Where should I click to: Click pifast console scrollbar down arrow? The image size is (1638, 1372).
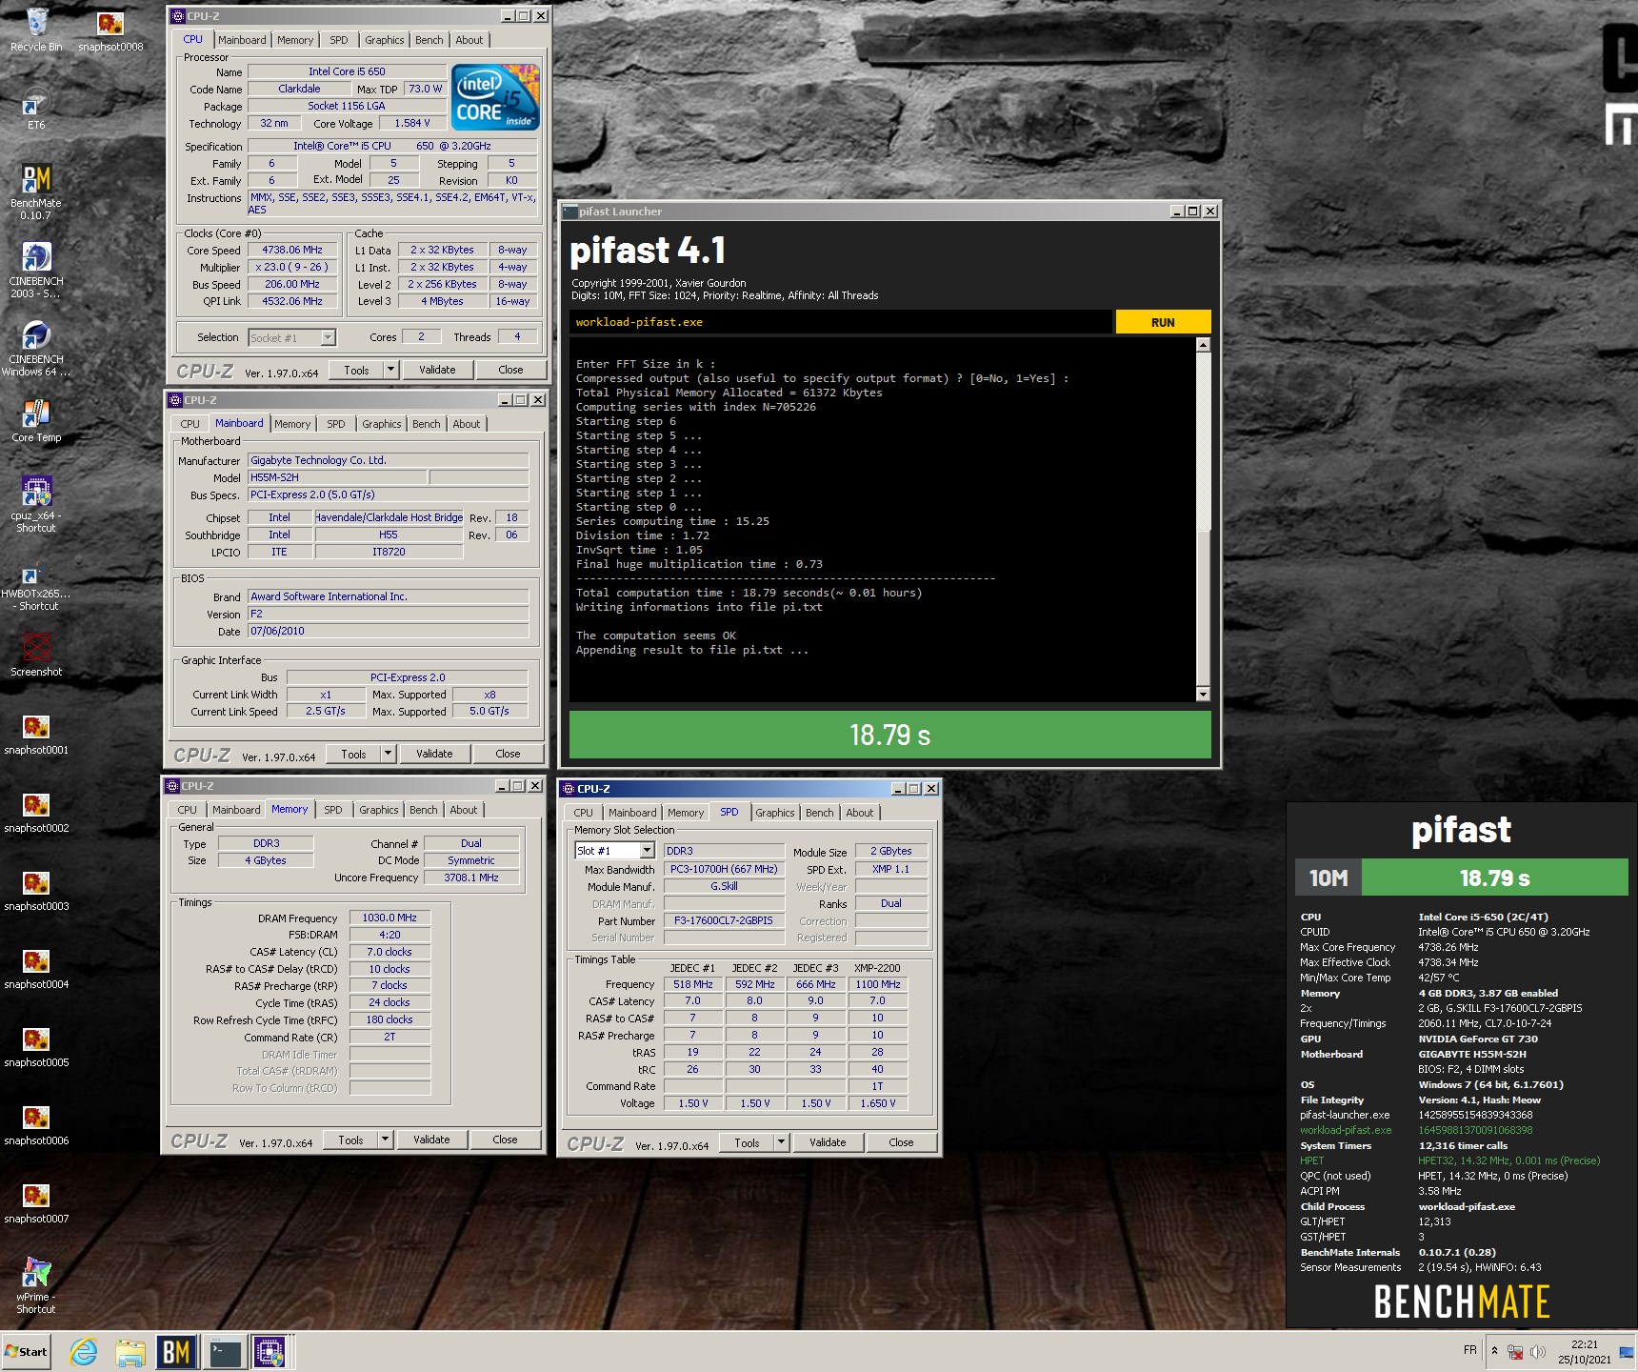(1203, 694)
